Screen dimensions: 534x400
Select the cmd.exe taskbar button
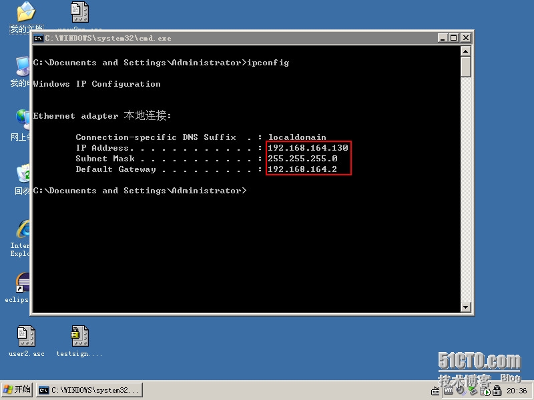[89, 390]
